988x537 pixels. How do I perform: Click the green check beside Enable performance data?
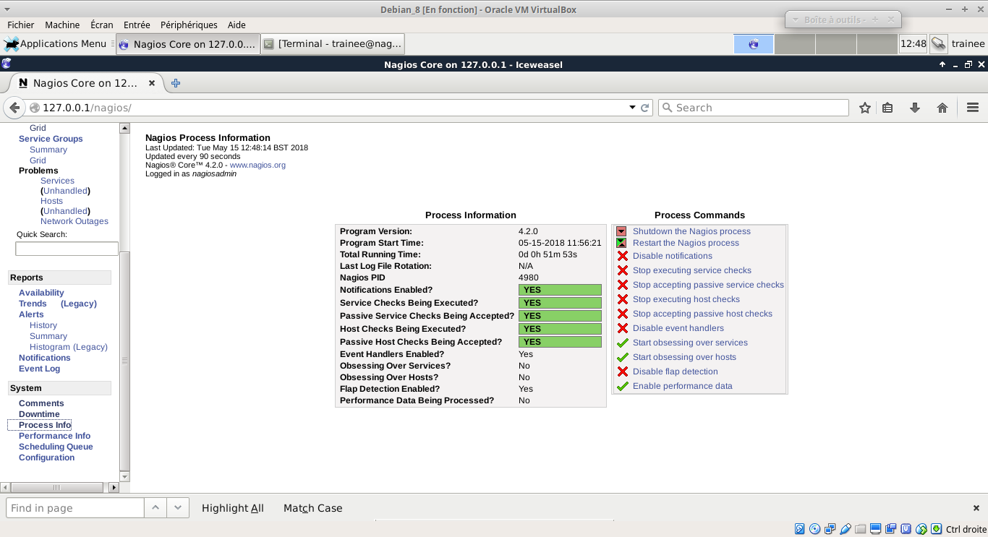(622, 386)
